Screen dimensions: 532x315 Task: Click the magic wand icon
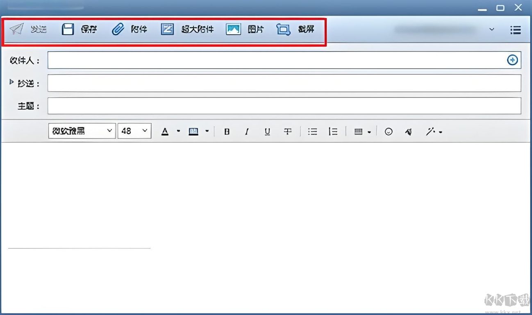coord(430,131)
